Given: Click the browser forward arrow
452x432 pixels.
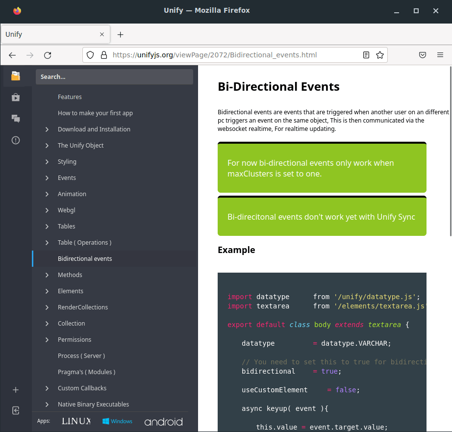Looking at the screenshot, I should (x=30, y=55).
